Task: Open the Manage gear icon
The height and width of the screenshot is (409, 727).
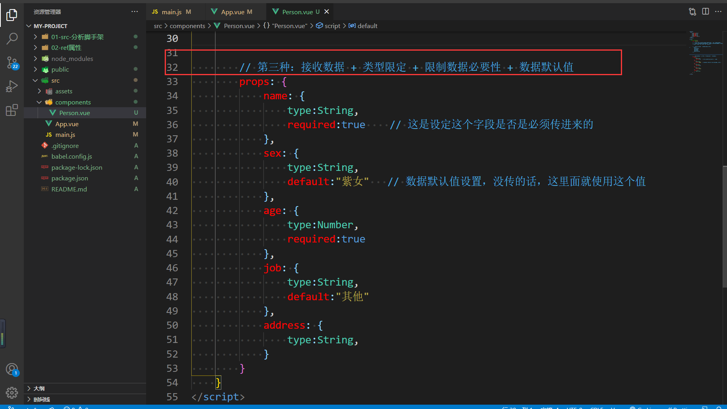Action: (x=12, y=392)
